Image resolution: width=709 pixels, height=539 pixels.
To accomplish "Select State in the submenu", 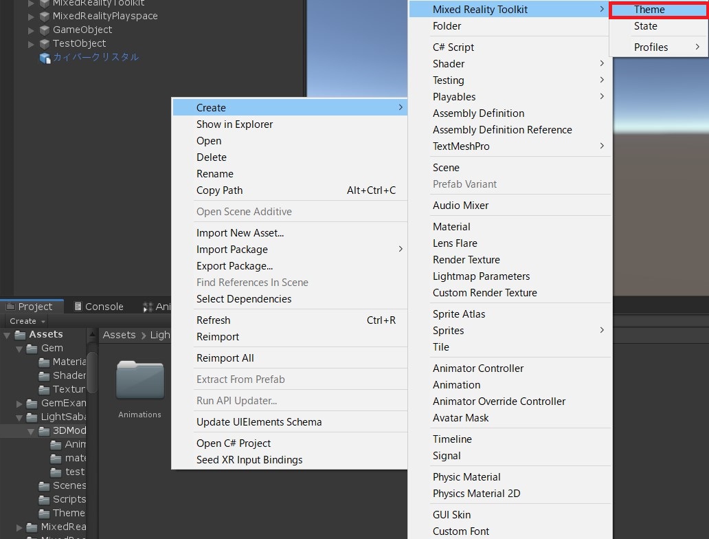I will (x=658, y=26).
